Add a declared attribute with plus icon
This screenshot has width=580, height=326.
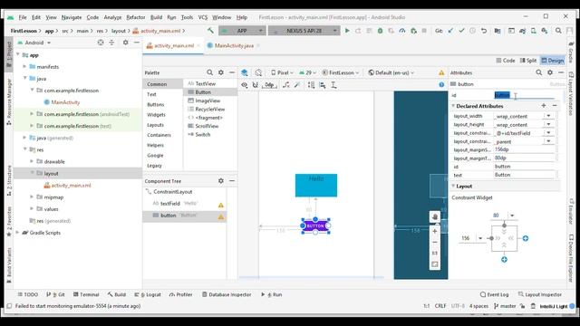(x=544, y=106)
